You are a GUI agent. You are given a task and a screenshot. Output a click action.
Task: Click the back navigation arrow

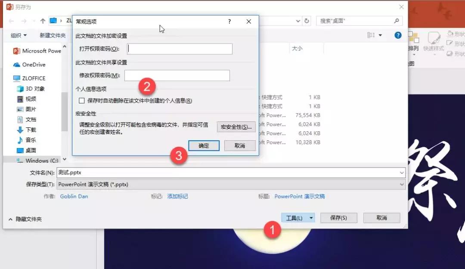pyautogui.click(x=11, y=20)
